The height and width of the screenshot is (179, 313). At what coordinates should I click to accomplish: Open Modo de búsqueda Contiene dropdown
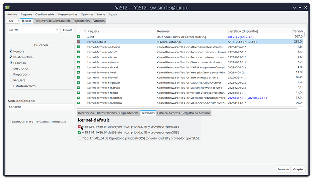41,107
